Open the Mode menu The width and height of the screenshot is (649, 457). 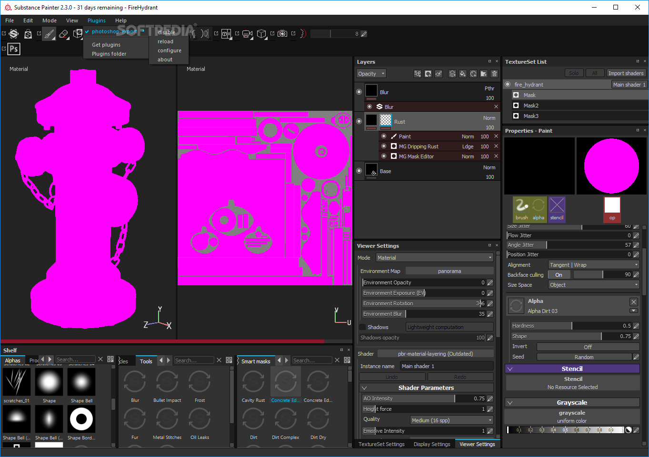coord(50,20)
